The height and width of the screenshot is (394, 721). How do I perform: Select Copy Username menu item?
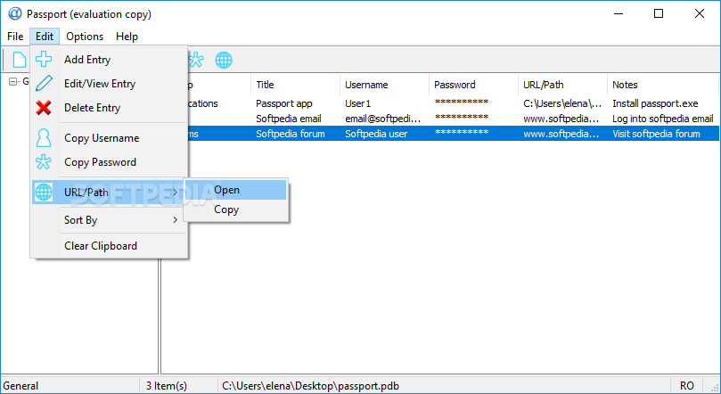point(110,138)
